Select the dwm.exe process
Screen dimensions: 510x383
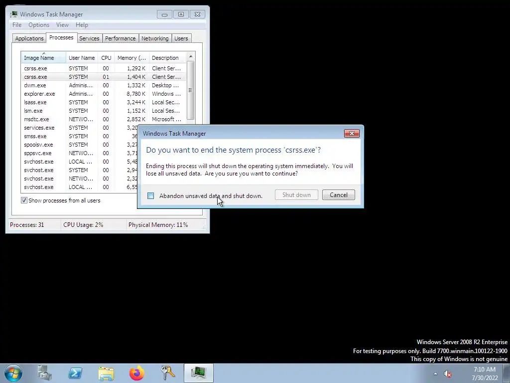104,85
